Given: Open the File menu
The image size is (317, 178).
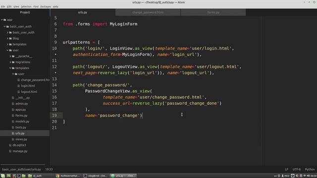Looking at the screenshot, I should [3, 6].
